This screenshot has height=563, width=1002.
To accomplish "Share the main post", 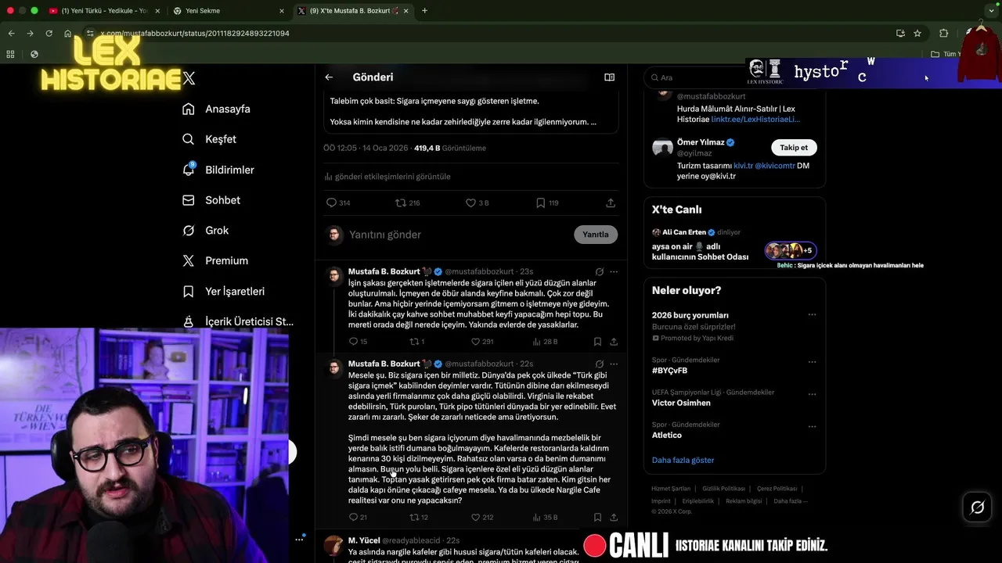I will pyautogui.click(x=611, y=203).
